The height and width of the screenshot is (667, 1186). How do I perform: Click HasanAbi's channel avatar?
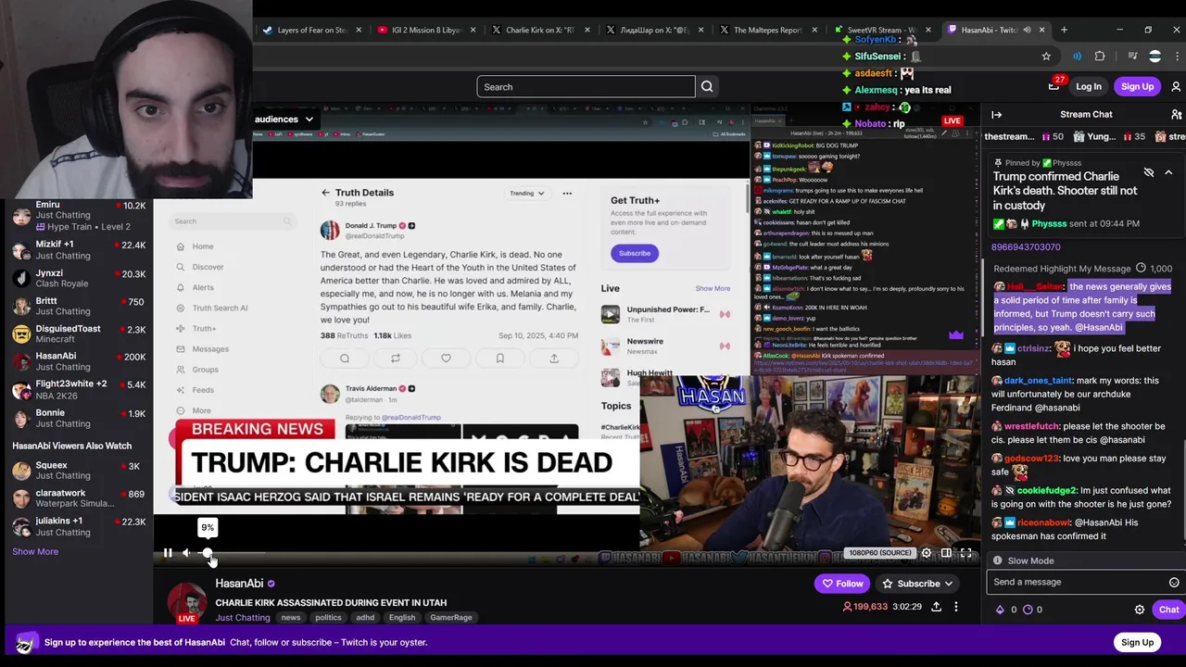pyautogui.click(x=187, y=601)
